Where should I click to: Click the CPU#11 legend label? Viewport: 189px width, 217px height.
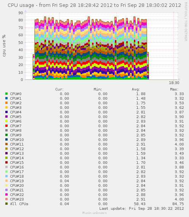(17, 144)
